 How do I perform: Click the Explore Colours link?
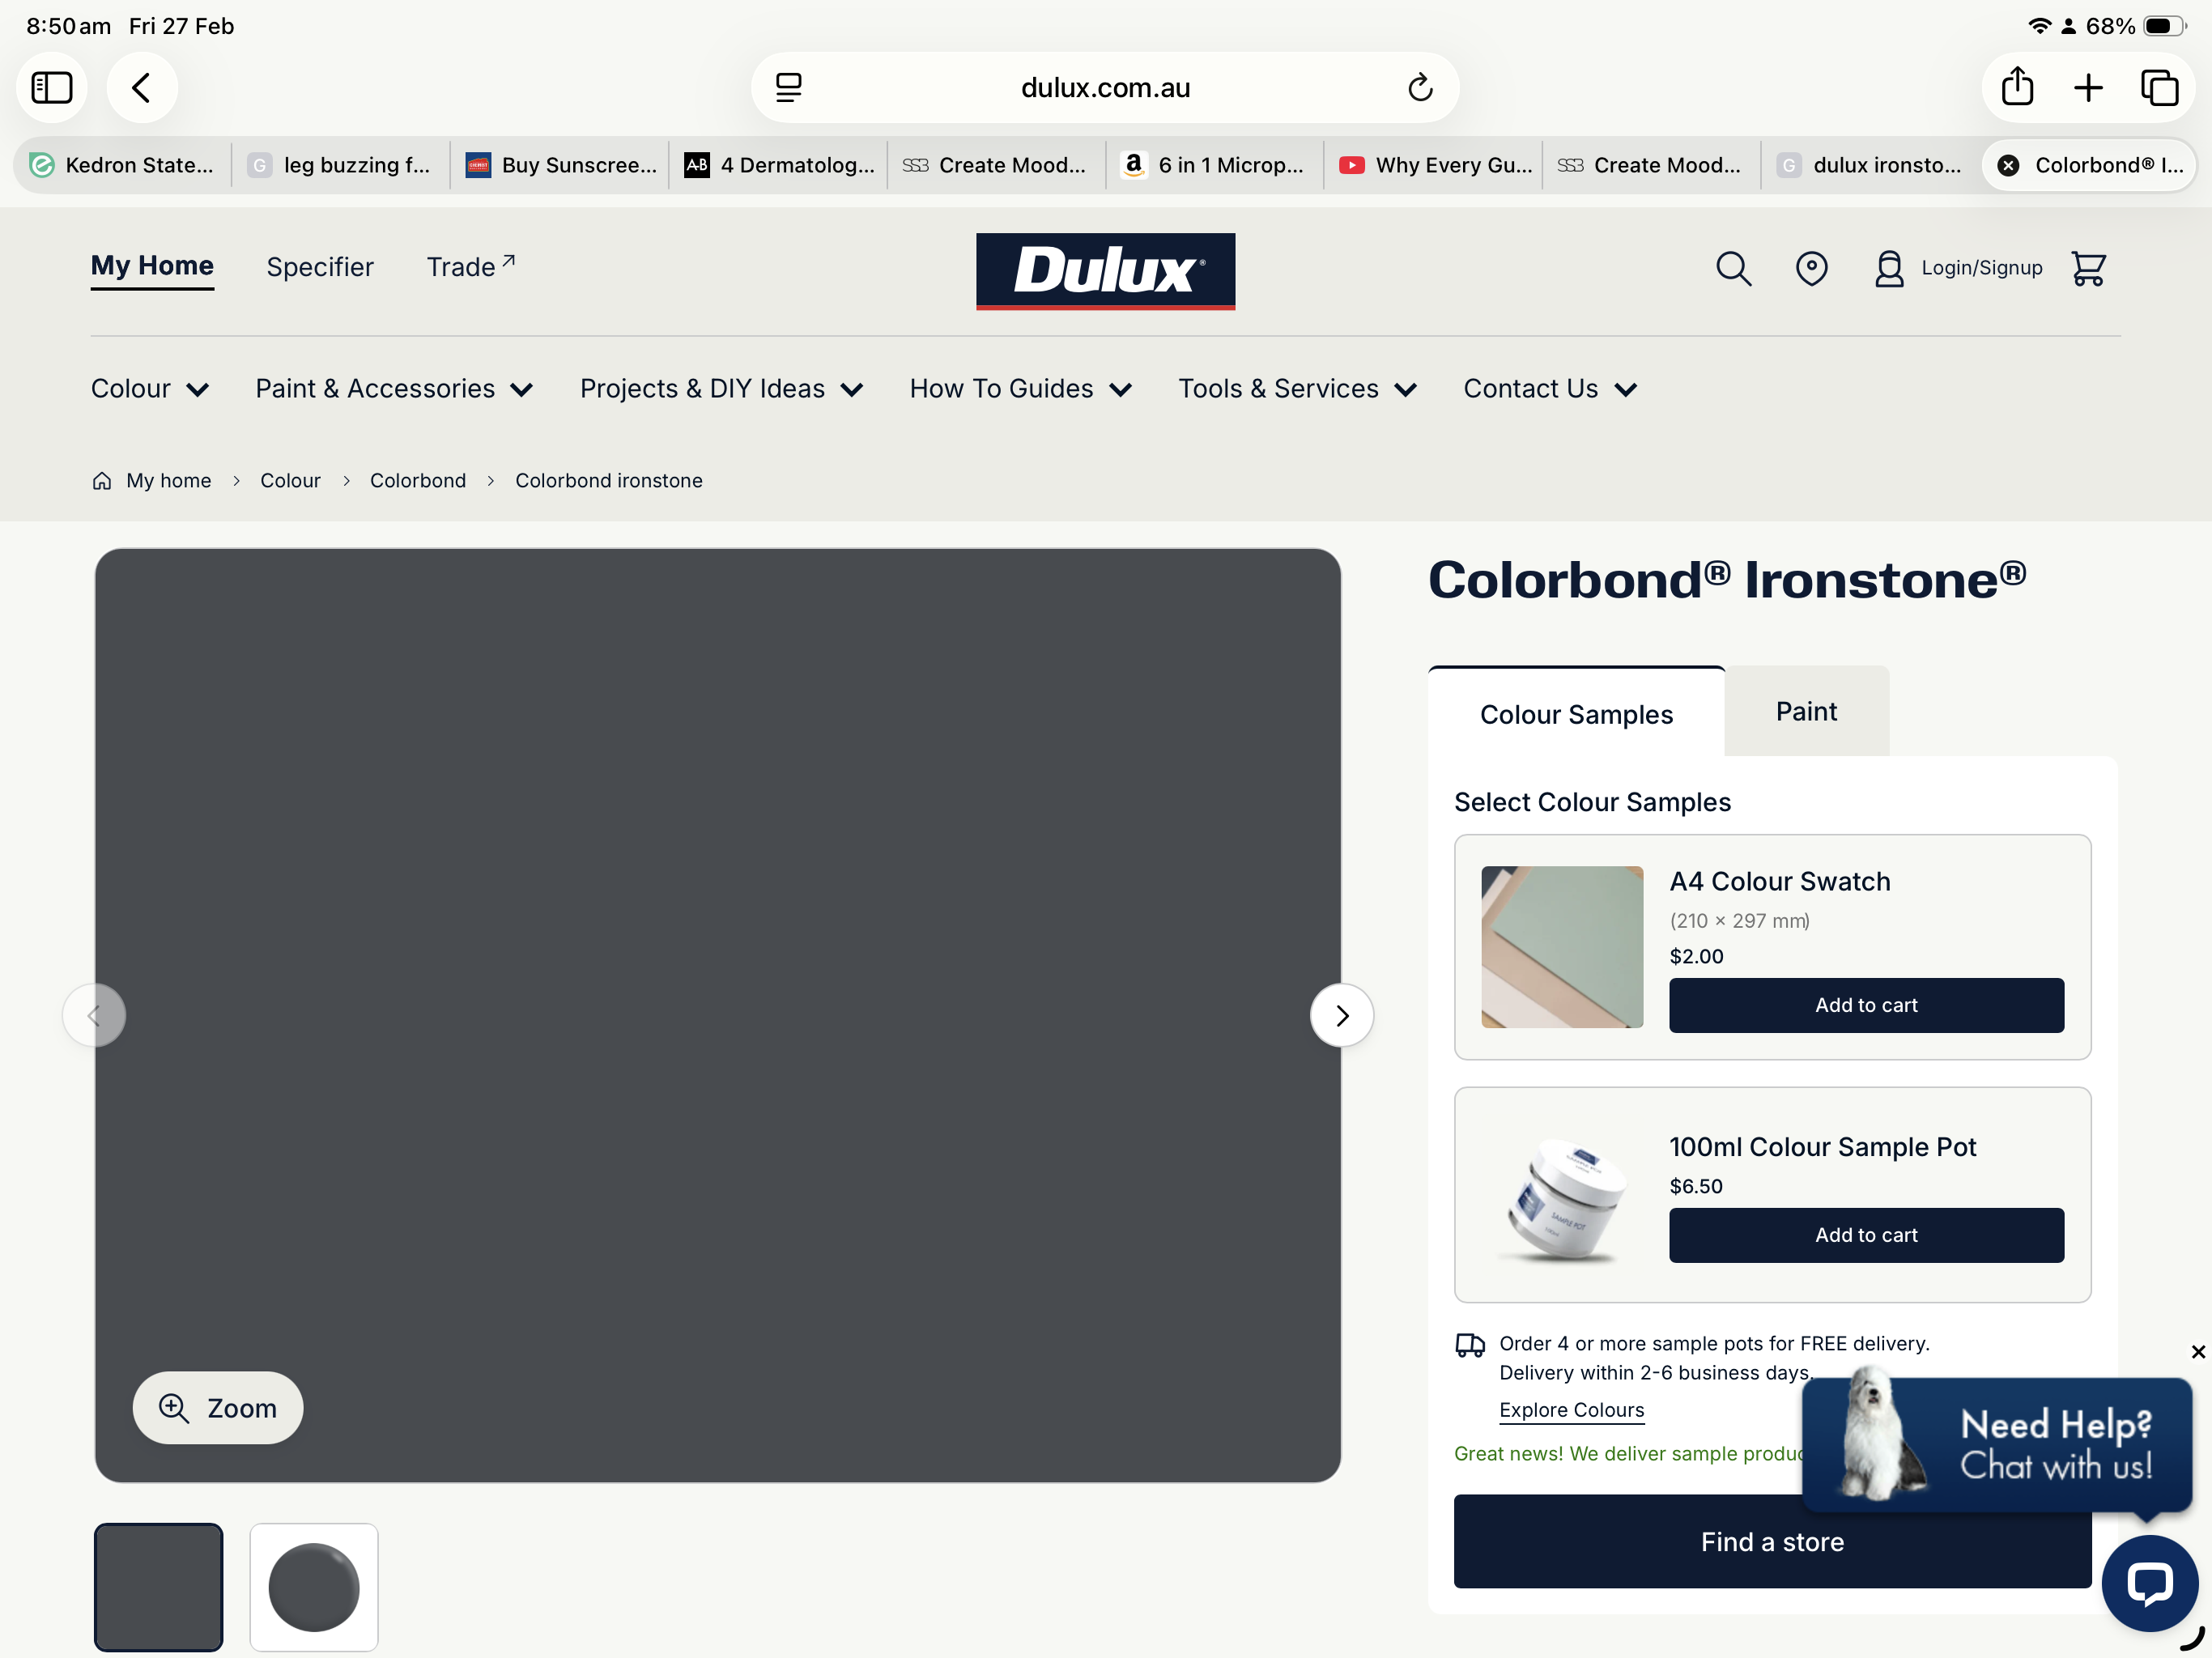point(1571,1410)
